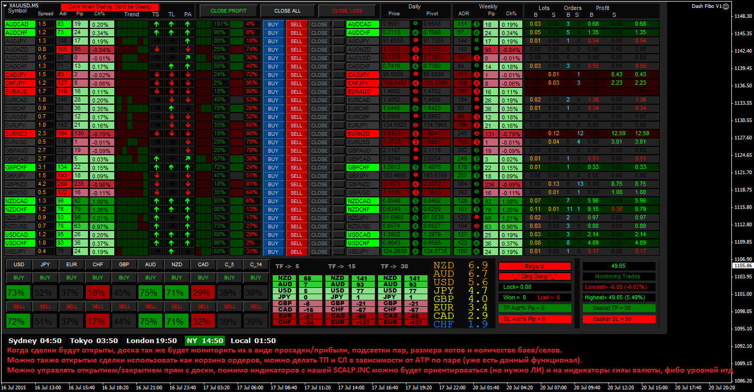The width and height of the screenshot is (754, 392).
Task: Toggle blank button beside GBPCHF CLOSE
Action: point(338,167)
